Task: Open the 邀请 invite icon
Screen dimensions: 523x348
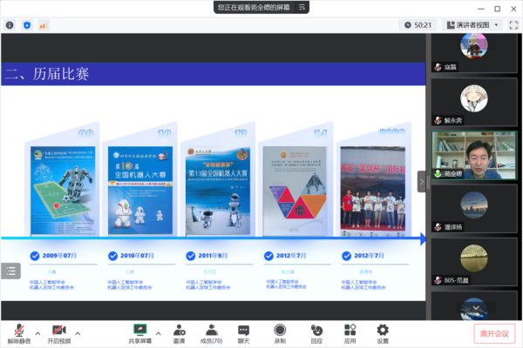Action: click(x=179, y=331)
